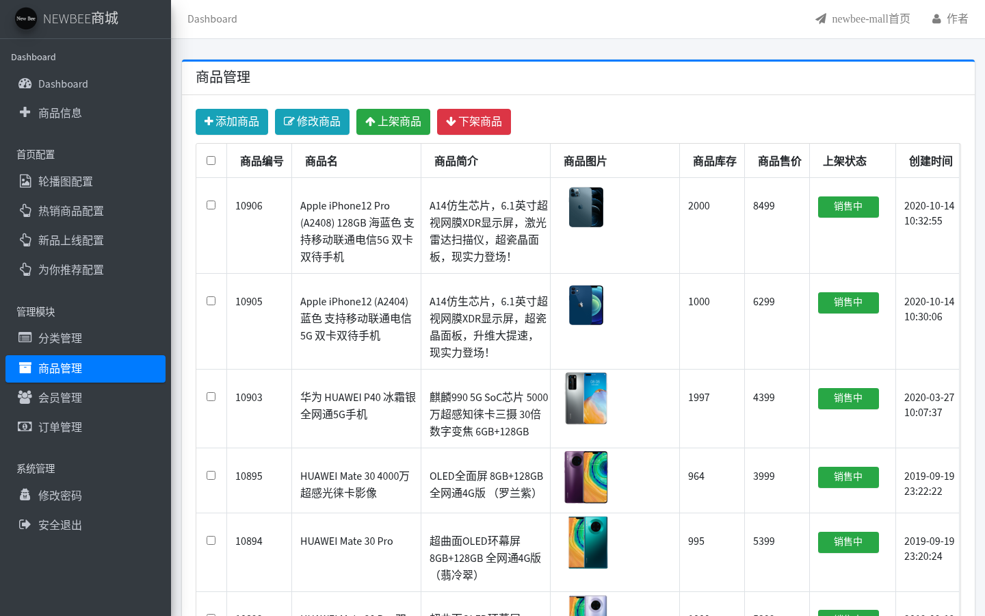This screenshot has width=985, height=616.
Task: Click the HUAWEI P40 product thumbnail
Action: [x=586, y=398]
